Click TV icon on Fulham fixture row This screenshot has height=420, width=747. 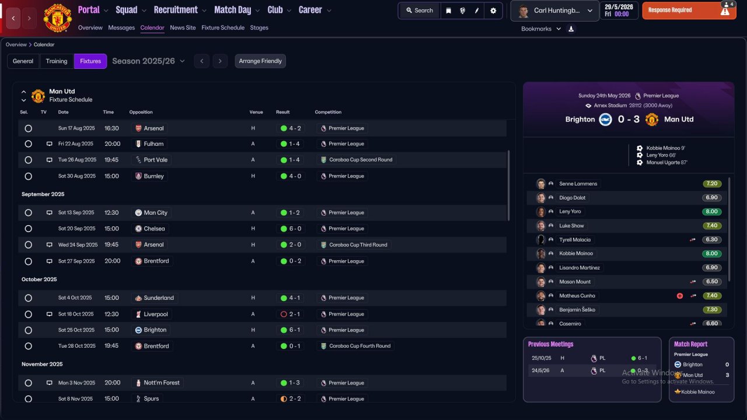click(50, 143)
